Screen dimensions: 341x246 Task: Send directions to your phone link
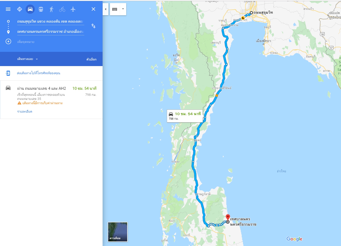(38, 73)
